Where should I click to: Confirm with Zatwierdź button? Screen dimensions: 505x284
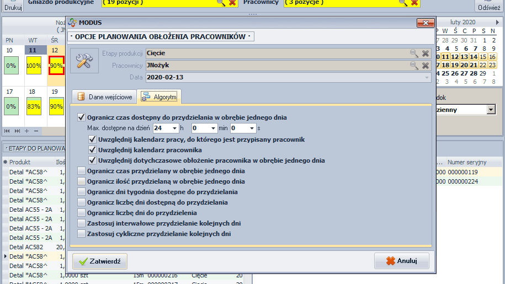coord(100,261)
